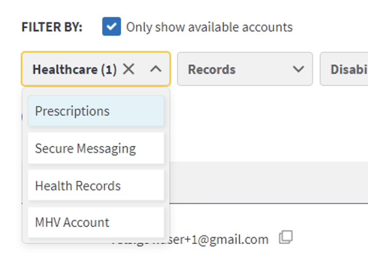Clear the Healthcare filter with X icon
The height and width of the screenshot is (253, 368).
point(129,69)
